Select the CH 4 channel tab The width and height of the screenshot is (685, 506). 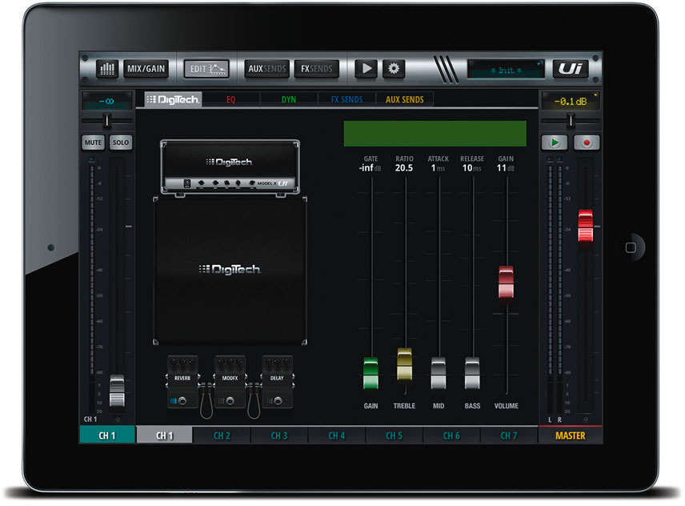337,436
